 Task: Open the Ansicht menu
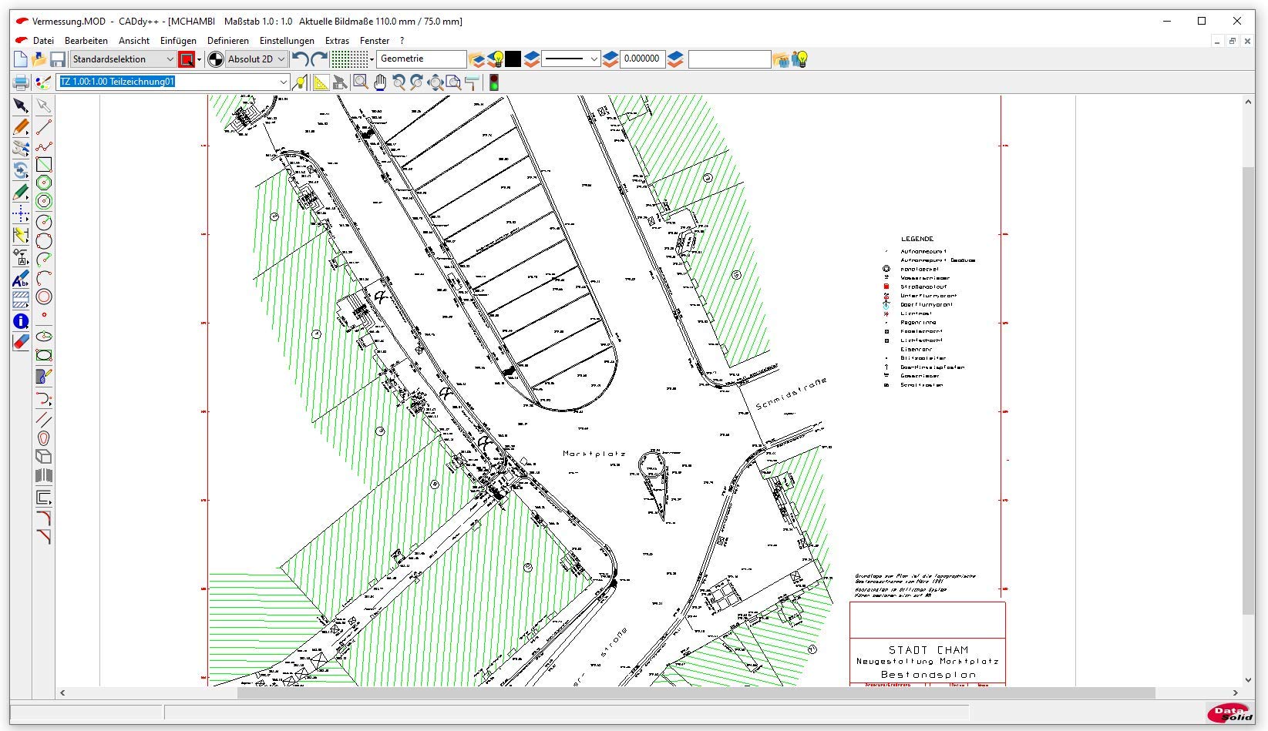(x=134, y=41)
